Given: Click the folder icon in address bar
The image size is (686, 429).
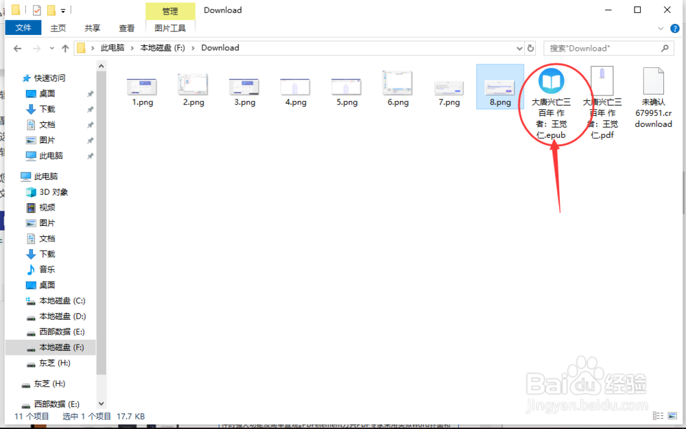Looking at the screenshot, I should 81,48.
